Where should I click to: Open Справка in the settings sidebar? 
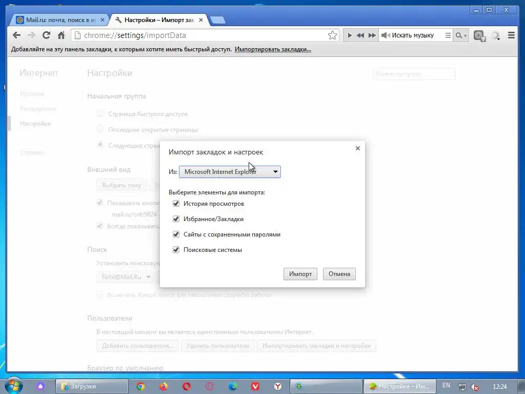[x=32, y=152]
